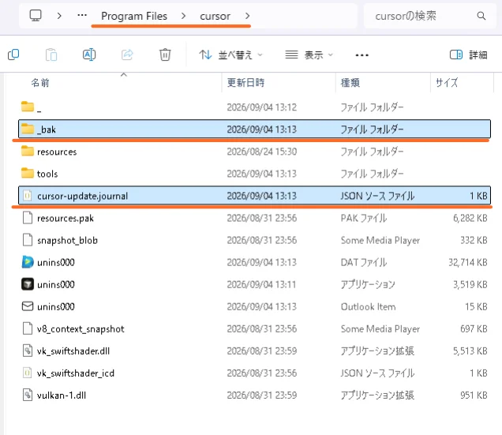Select the resources.pak file
The width and height of the screenshot is (502, 435).
[254, 218]
